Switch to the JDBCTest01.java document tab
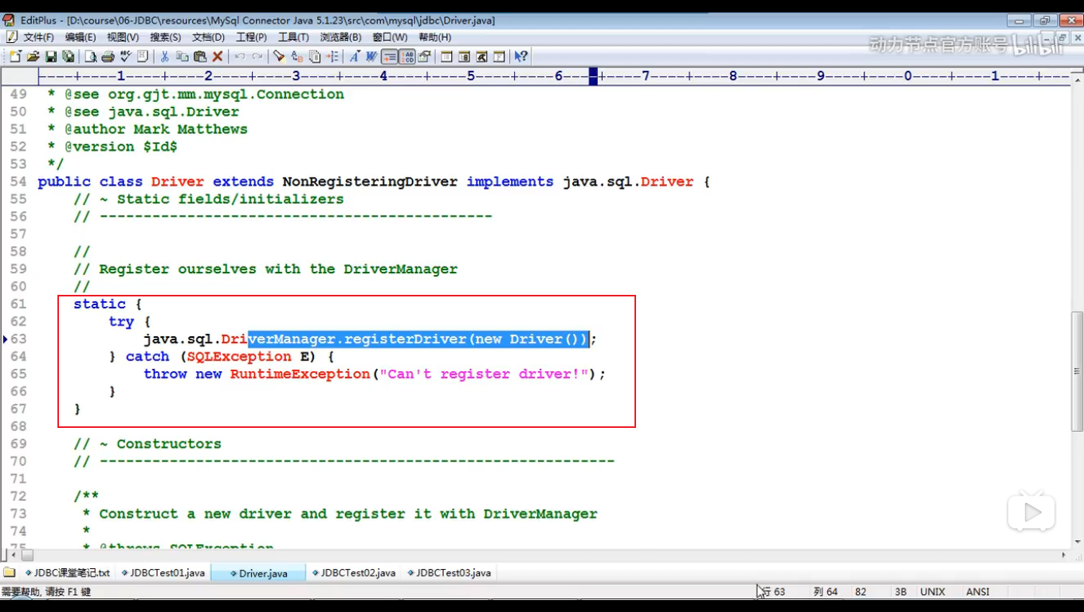Screen dimensions: 1084x612 (x=163, y=573)
